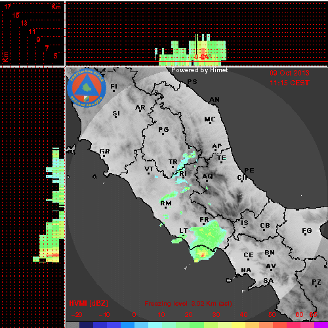
Task: Click the 'HVMI [dBZ]' product label
Action: coord(89,303)
